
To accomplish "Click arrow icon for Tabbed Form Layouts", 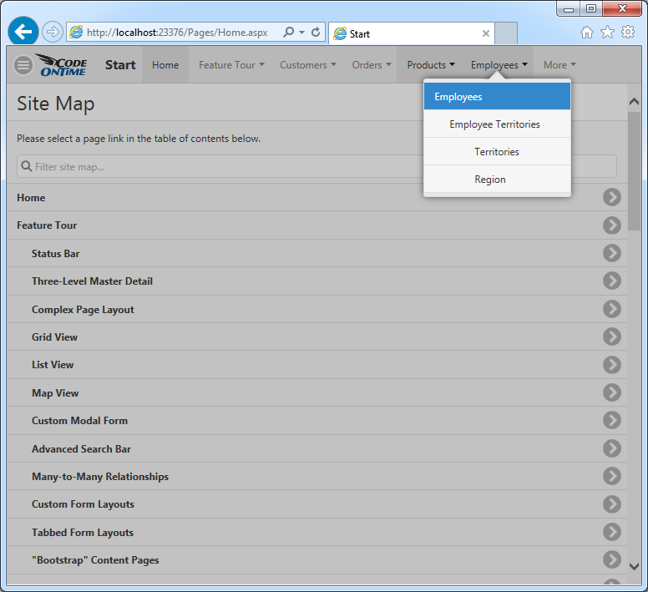I will pyautogui.click(x=612, y=532).
